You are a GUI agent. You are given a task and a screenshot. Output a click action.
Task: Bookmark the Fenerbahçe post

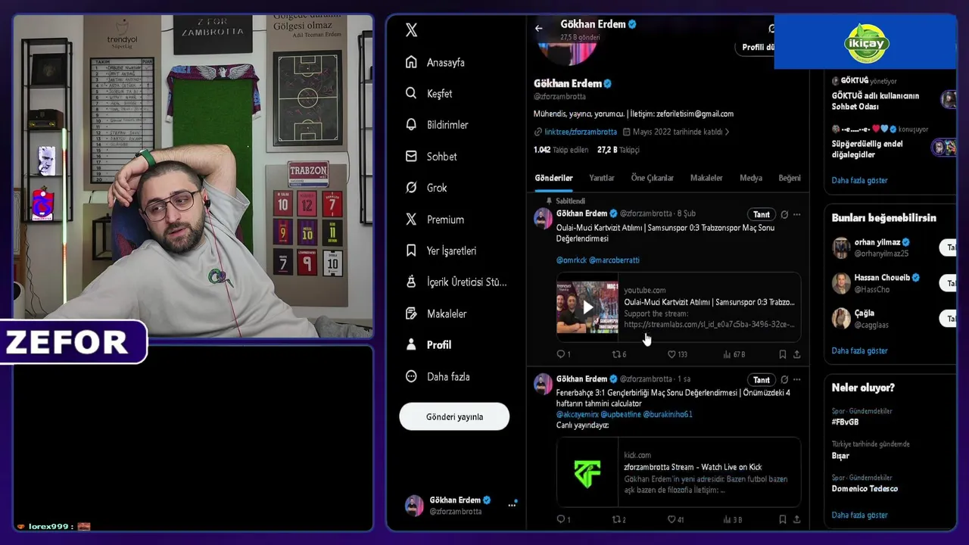pyautogui.click(x=783, y=519)
